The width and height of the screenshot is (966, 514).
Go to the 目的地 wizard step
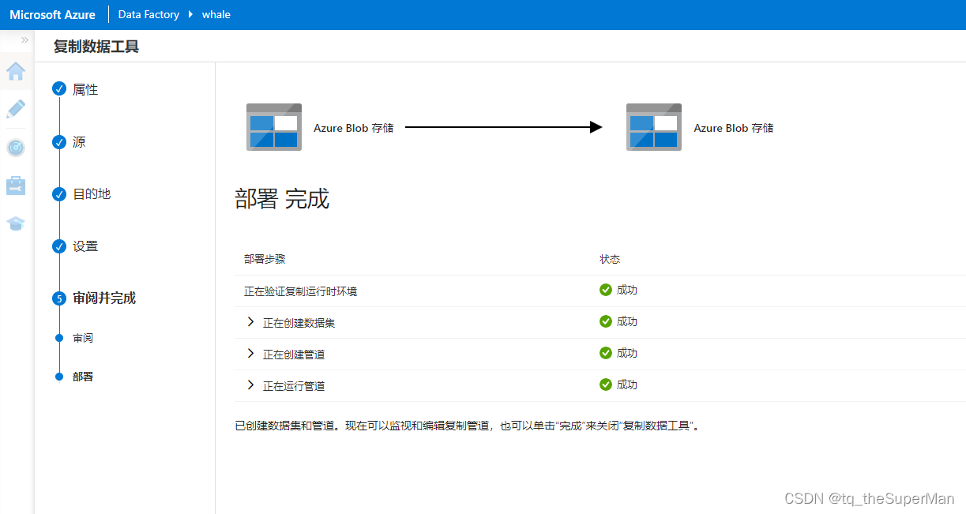[92, 194]
